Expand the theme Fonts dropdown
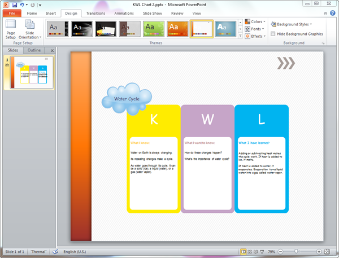Viewport: 339px width, 258px height. tap(256, 29)
